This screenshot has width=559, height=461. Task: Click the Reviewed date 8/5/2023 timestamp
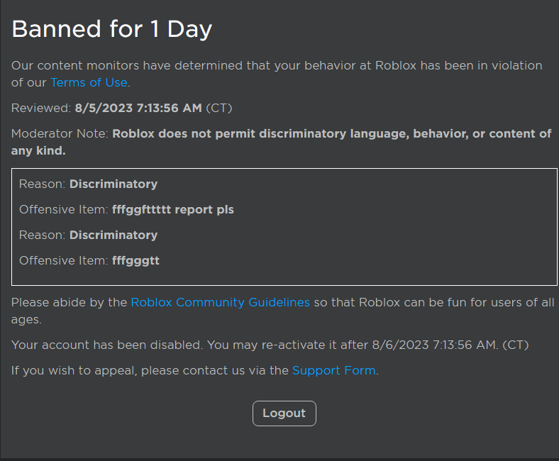pos(138,108)
